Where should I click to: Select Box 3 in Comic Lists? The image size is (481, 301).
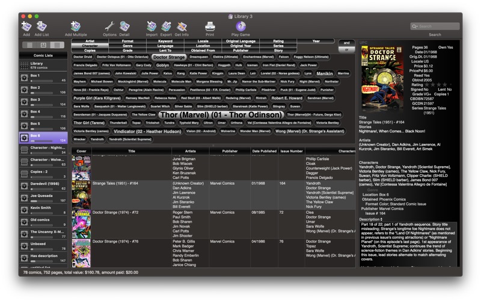43,102
